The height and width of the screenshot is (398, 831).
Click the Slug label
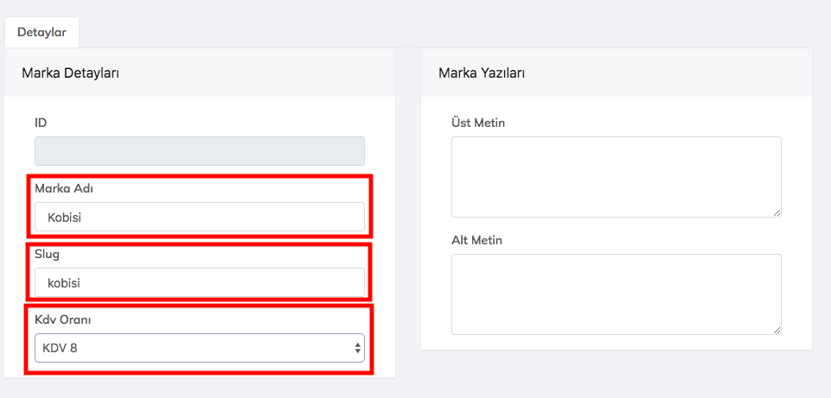(x=47, y=254)
